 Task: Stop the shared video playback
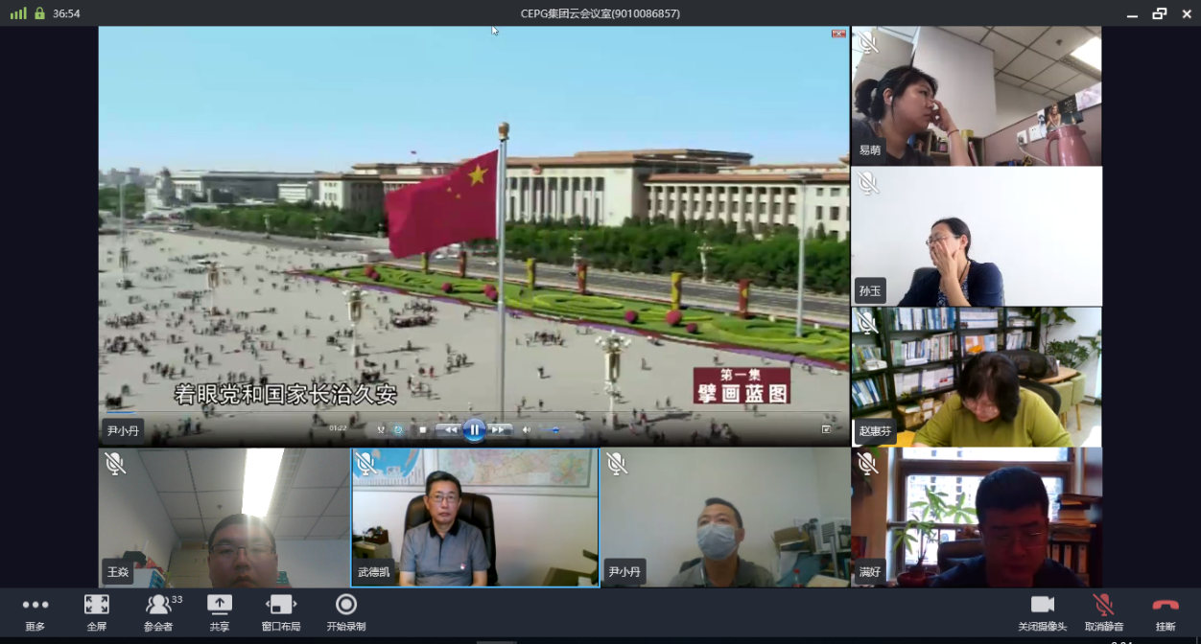coord(423,430)
